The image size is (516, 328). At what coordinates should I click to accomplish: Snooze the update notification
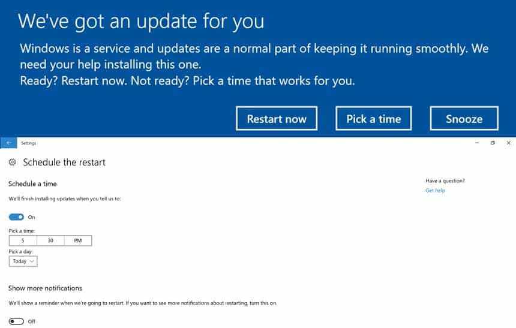click(464, 119)
